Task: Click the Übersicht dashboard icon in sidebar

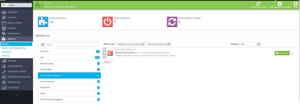Action: [x=4, y=12]
